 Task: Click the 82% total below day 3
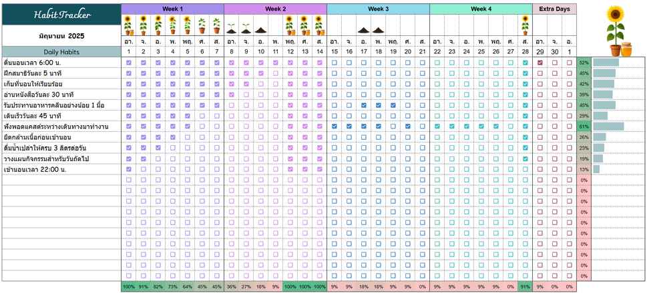coord(158,287)
